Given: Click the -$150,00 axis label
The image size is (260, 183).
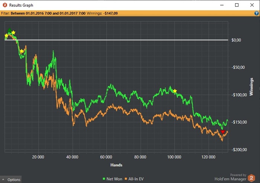Looking at the screenshot, I should pyautogui.click(x=239, y=122).
